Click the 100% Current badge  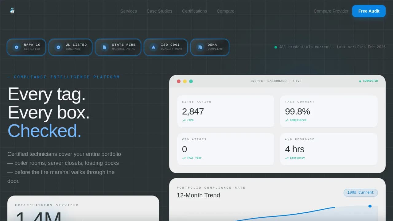pyautogui.click(x=360, y=193)
